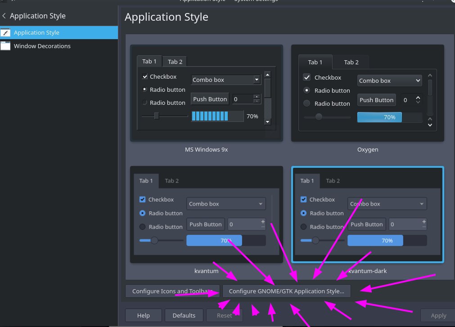Increase spin box value in Oxygen preview

(418, 98)
